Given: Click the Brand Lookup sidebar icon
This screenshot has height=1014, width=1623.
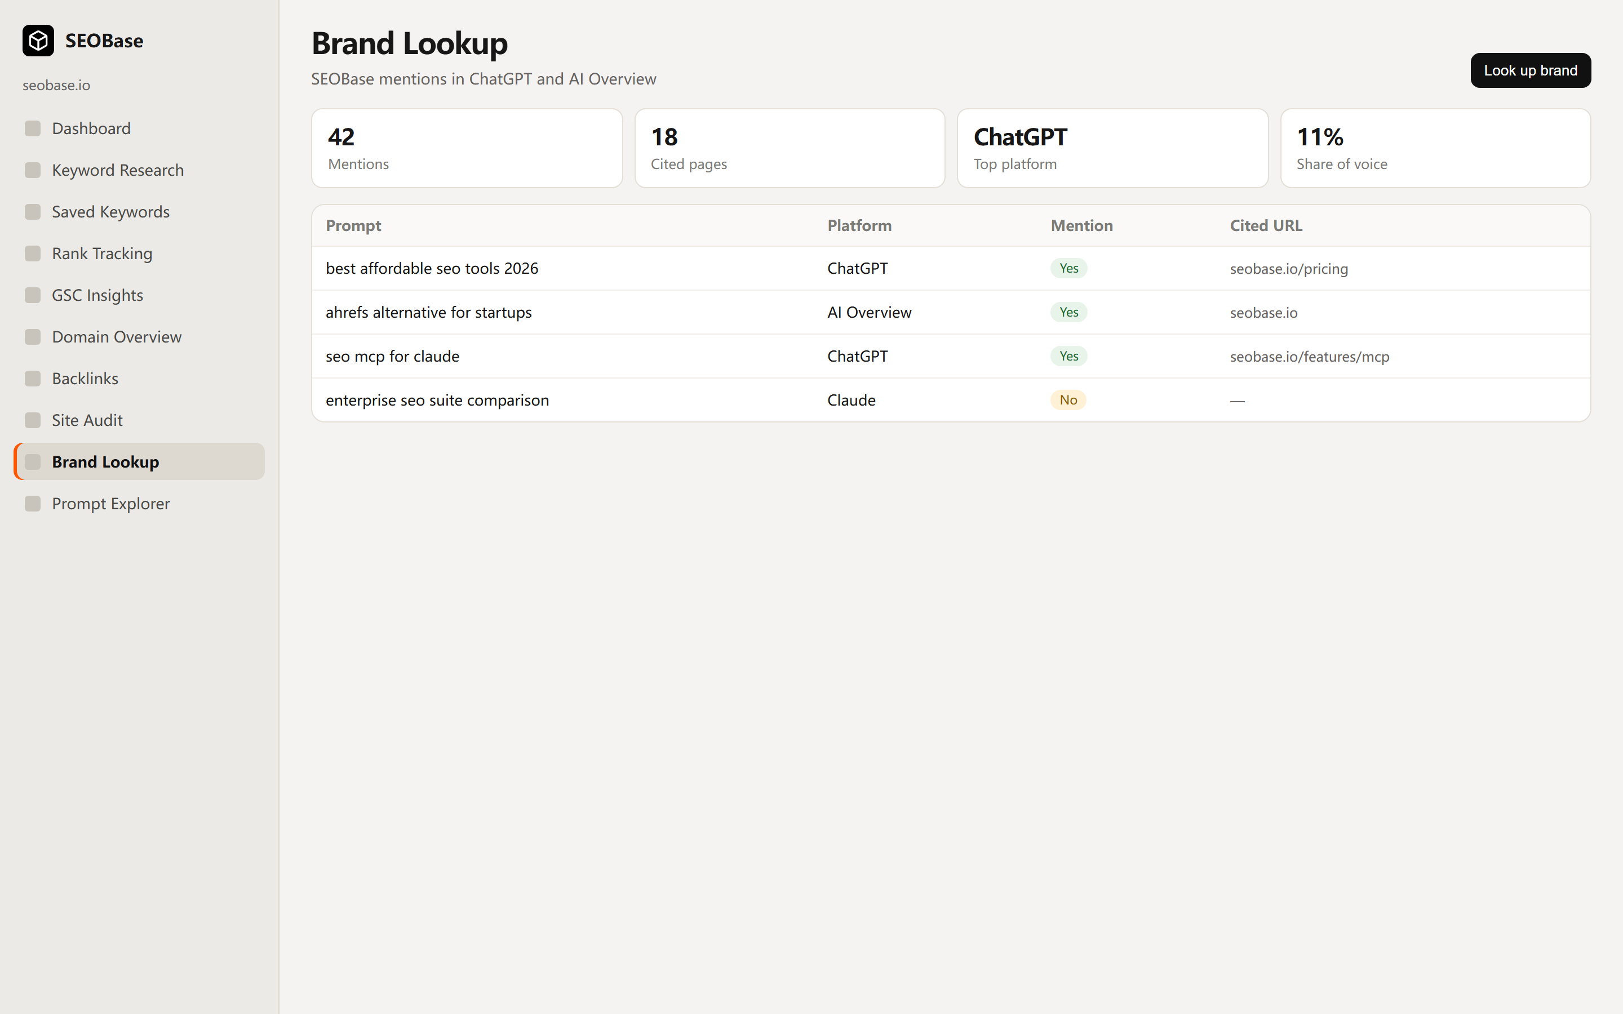Looking at the screenshot, I should (33, 461).
